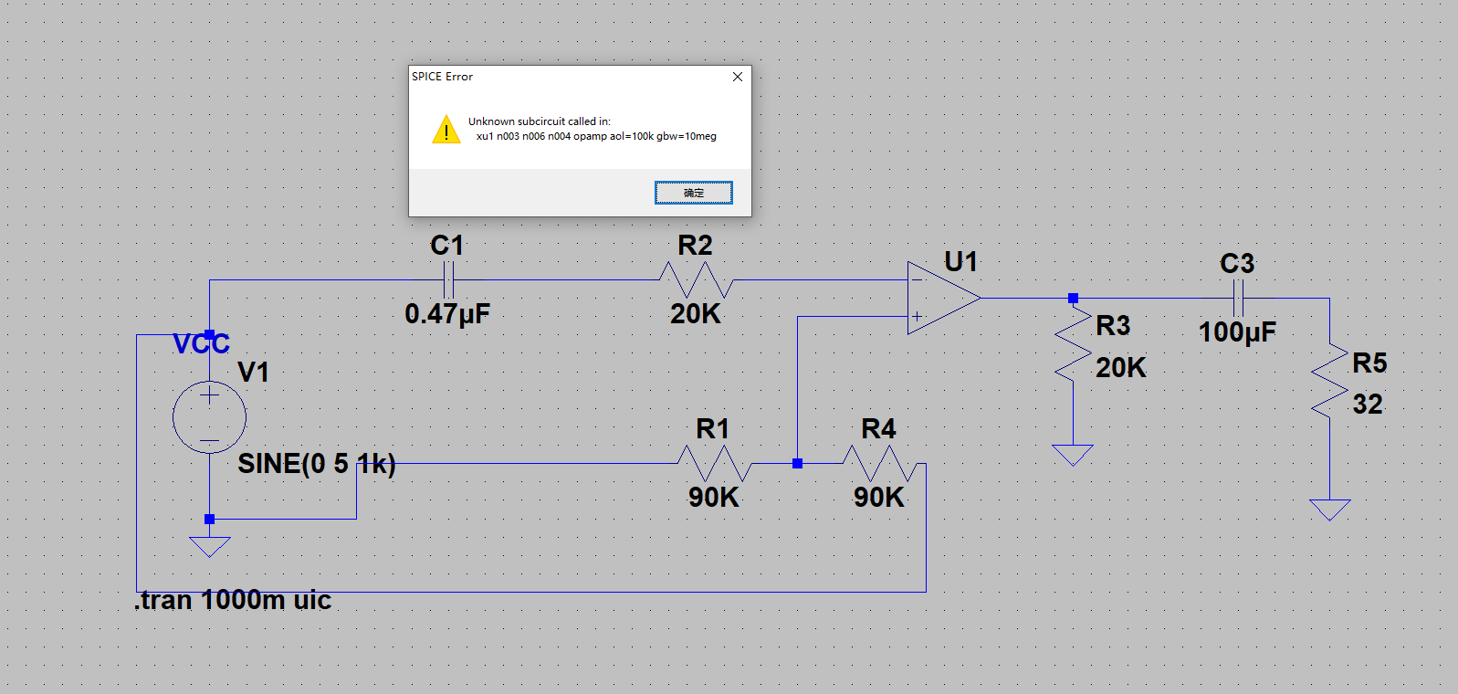Select resistor R1 symbol
1458x694 pixels.
click(x=714, y=463)
